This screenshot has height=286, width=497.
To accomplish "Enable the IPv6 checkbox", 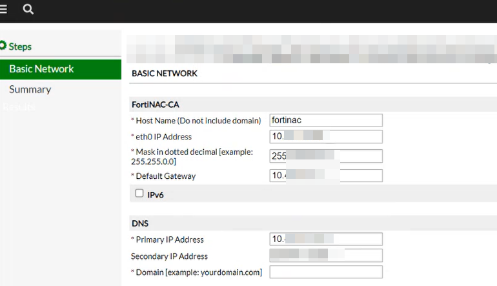I will [x=139, y=193].
